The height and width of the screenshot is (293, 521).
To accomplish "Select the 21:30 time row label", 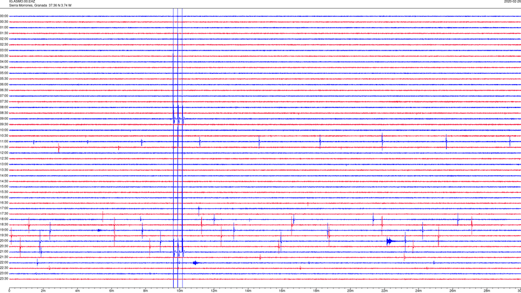I will tap(4, 257).
